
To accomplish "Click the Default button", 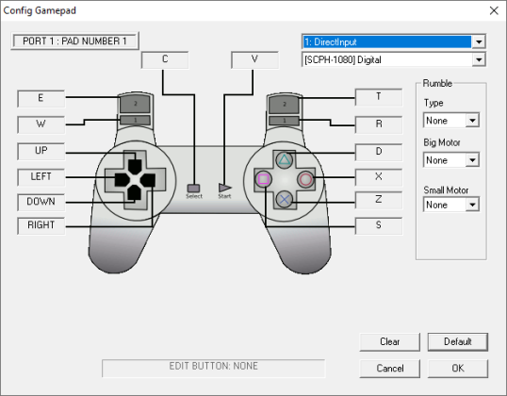I will (458, 341).
